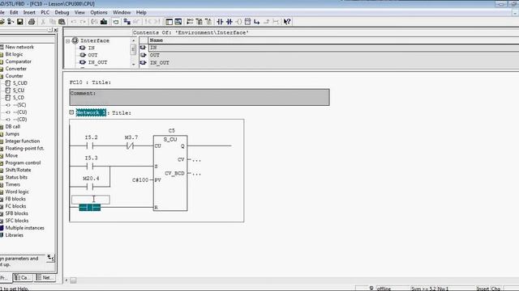Click the Paste clipboard icon
Screen dimensions: 519x291
(x=62, y=22)
